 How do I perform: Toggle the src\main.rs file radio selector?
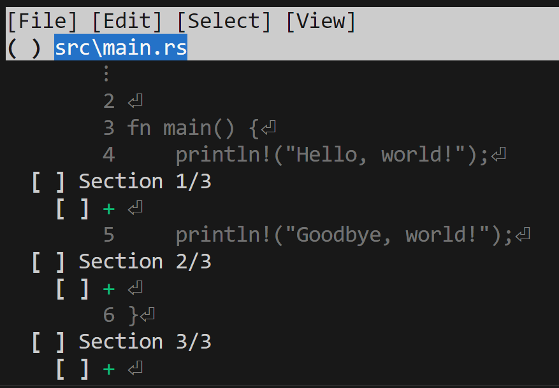(24, 48)
